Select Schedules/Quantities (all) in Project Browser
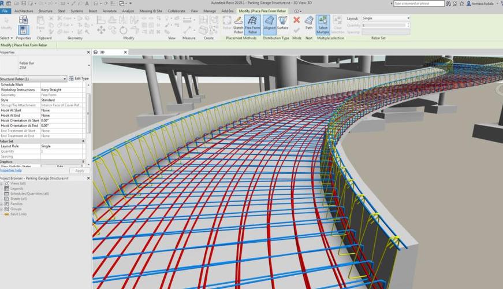This screenshot has height=289, width=503. tap(29, 194)
